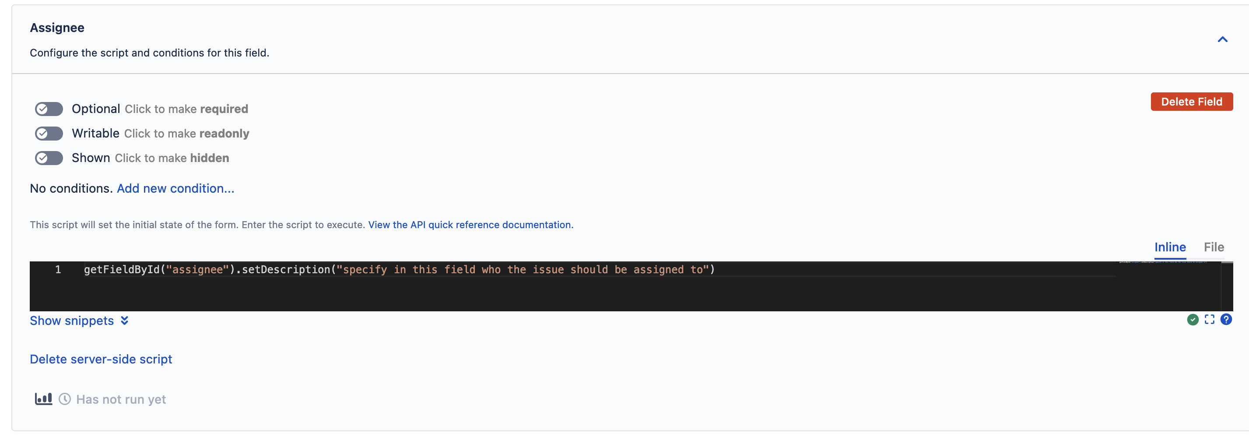Open the script editor help icon
Image resolution: width=1249 pixels, height=444 pixels.
[x=1227, y=319]
